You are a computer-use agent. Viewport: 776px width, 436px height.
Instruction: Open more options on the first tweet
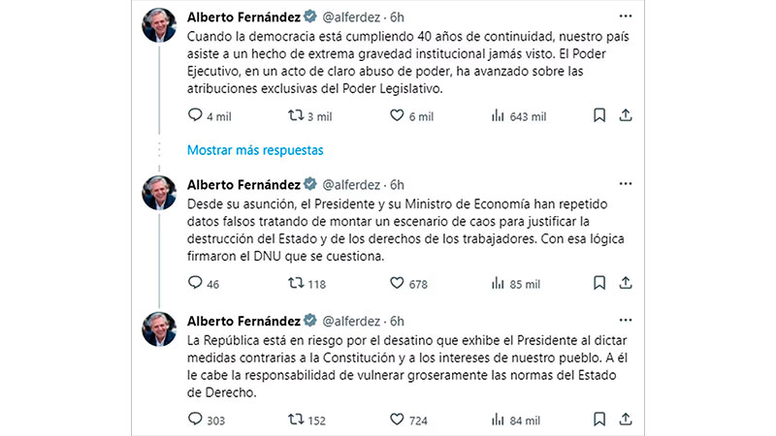point(626,16)
